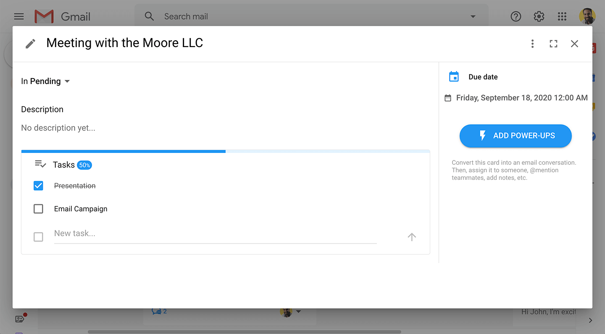This screenshot has width=605, height=334.
Task: Click the Due date label
Action: tap(483, 77)
